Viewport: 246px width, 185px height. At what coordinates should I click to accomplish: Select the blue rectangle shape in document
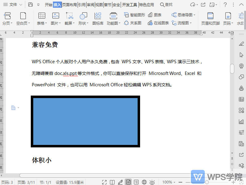(x=85, y=121)
